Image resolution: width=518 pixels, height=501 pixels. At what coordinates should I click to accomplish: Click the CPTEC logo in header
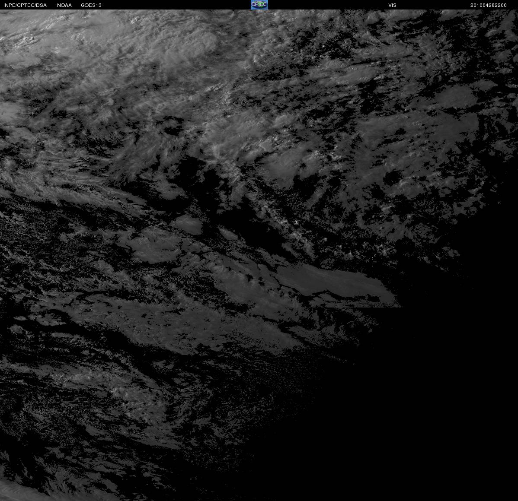point(259,5)
